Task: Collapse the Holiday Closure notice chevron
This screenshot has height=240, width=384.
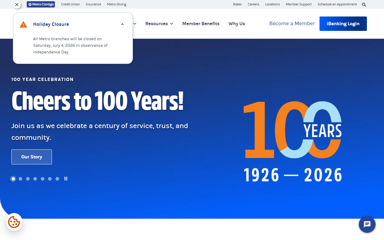Action: click(x=122, y=24)
